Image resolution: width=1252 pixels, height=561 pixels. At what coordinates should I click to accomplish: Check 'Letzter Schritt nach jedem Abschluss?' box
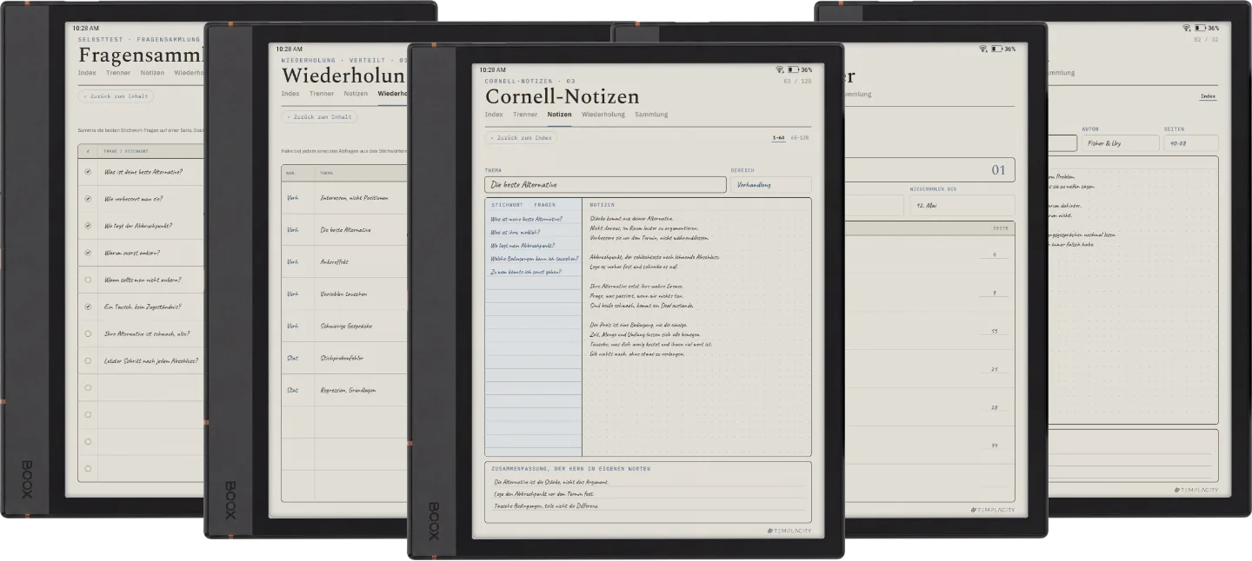click(x=88, y=360)
